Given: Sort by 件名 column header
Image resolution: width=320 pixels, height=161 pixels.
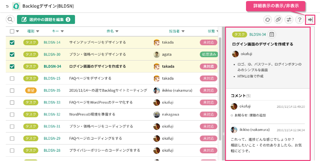Looking at the screenshot, I should click(112, 31).
